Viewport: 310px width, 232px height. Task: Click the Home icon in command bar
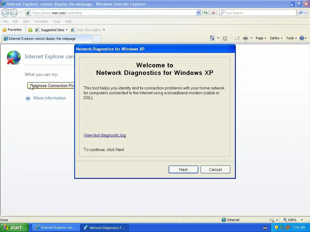(x=212, y=38)
